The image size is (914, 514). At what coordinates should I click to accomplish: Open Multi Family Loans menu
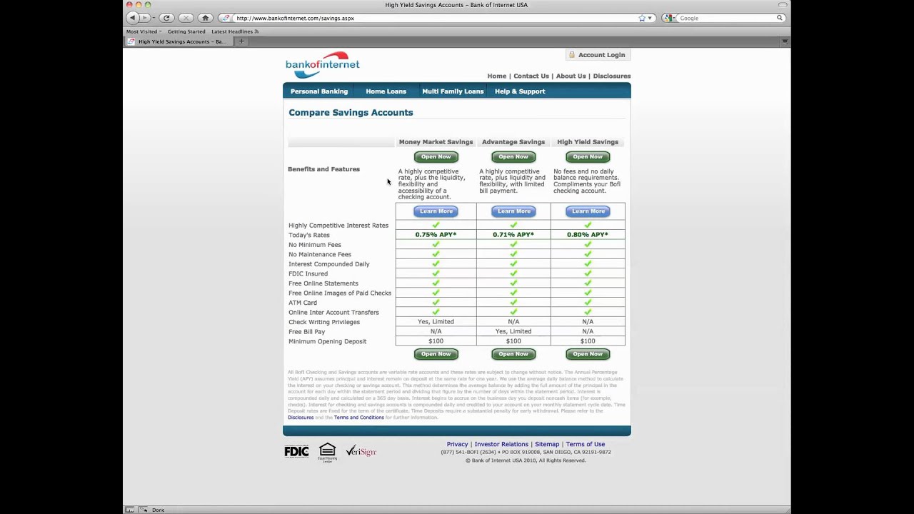[x=453, y=91]
